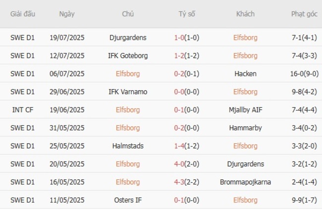
Task: Open the Mjallby AIF team link
Action: pyautogui.click(x=245, y=110)
